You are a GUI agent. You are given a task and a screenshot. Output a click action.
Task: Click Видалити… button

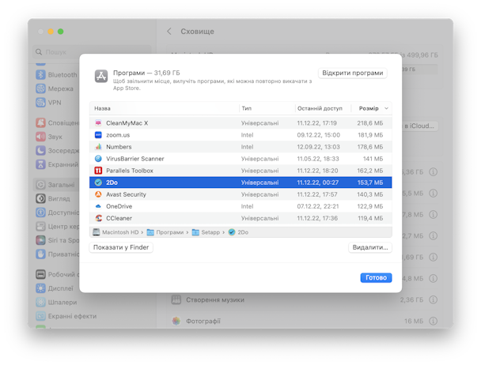(370, 247)
